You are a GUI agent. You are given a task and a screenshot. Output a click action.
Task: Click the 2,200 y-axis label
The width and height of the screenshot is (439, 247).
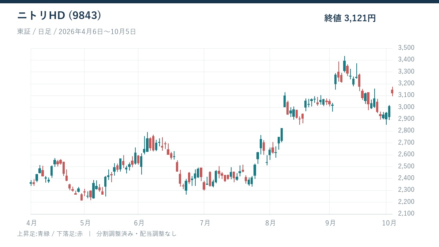pyautogui.click(x=406, y=202)
